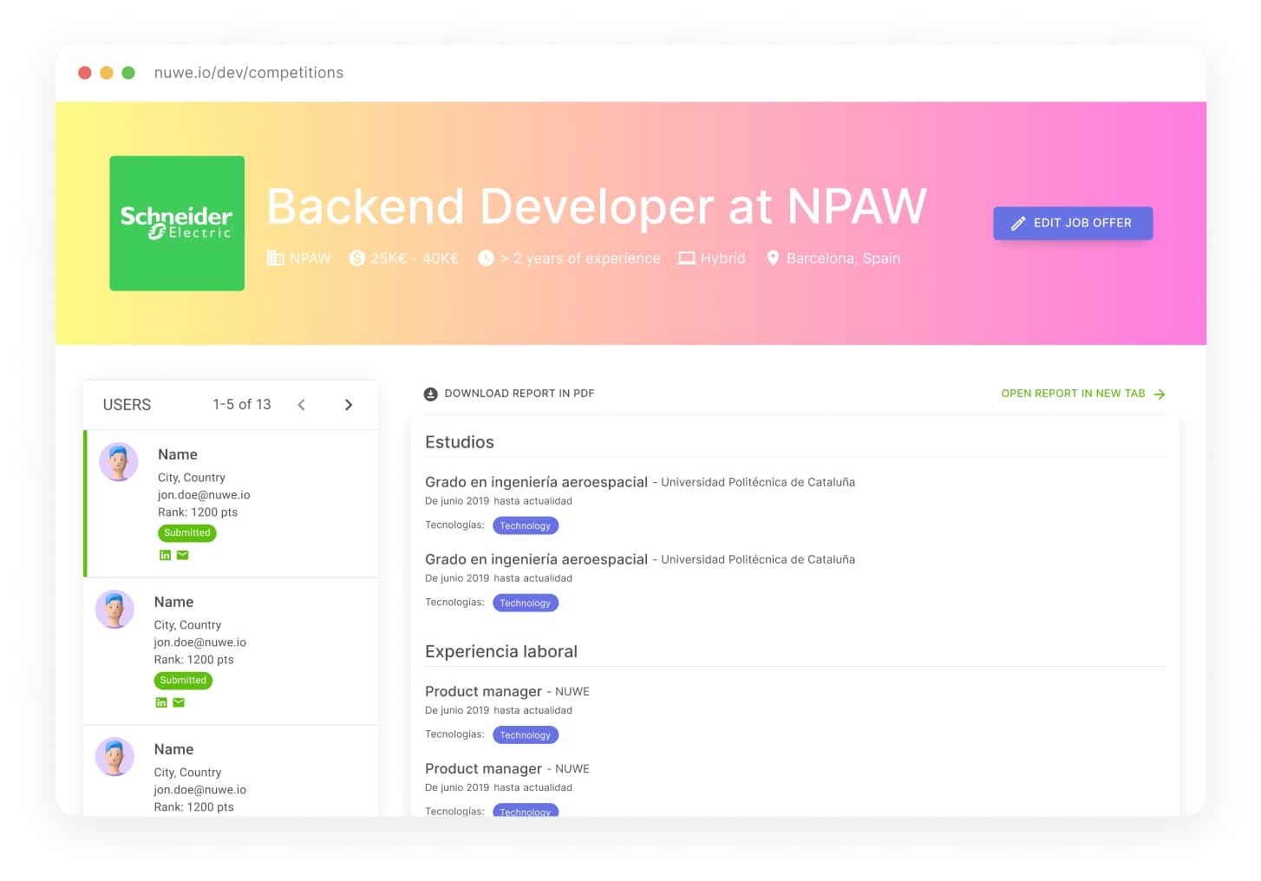
Task: Click the second user's Submitted badge
Action: [x=183, y=681]
